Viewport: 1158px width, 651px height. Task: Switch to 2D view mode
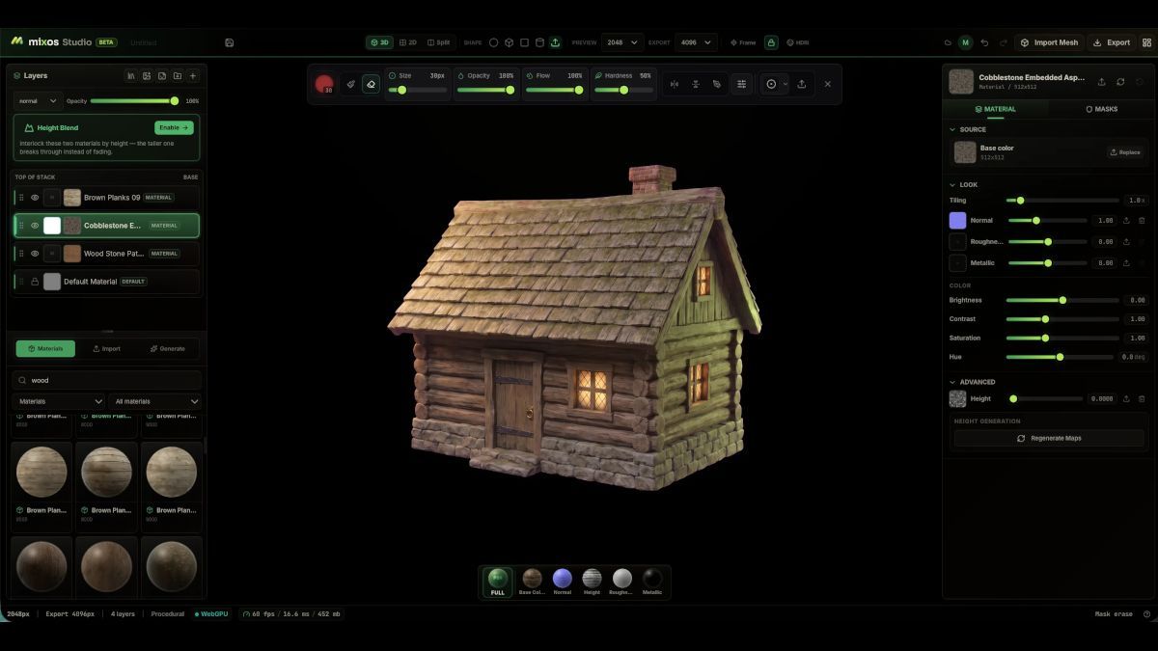pos(407,42)
